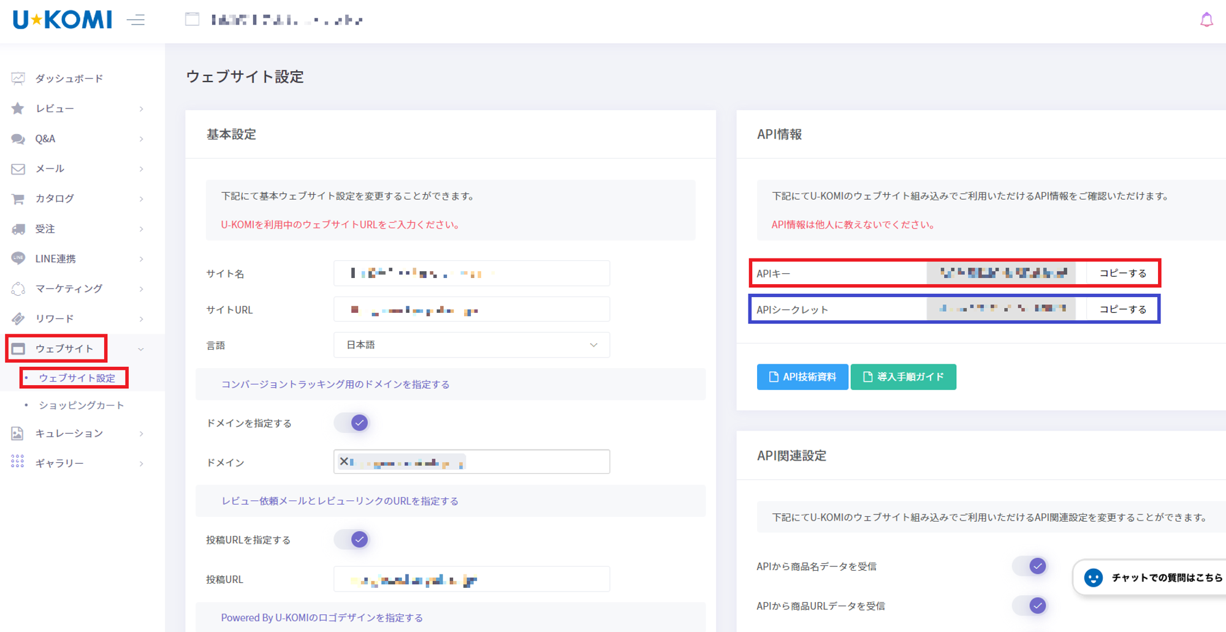
Task: Open the 言語 dropdown showing 日本語
Action: [471, 345]
